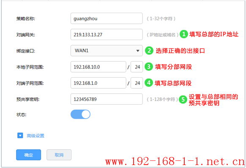Click the 对端网关 field with 219.133.13.27
The height and width of the screenshot is (168, 246).
click(107, 35)
